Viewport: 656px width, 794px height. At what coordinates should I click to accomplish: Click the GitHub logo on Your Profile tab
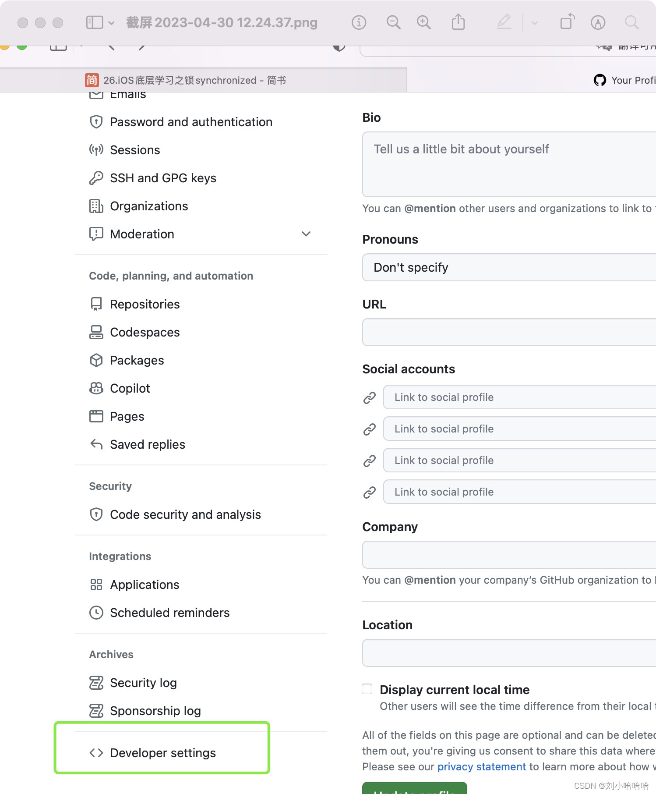[x=600, y=80]
